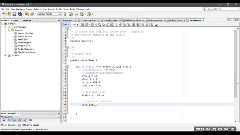This screenshot has height=135, width=240.
Task: Collapse the DemoOne project node
Action: point(2,24)
